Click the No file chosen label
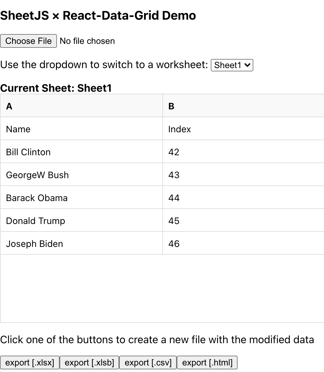 (87, 41)
